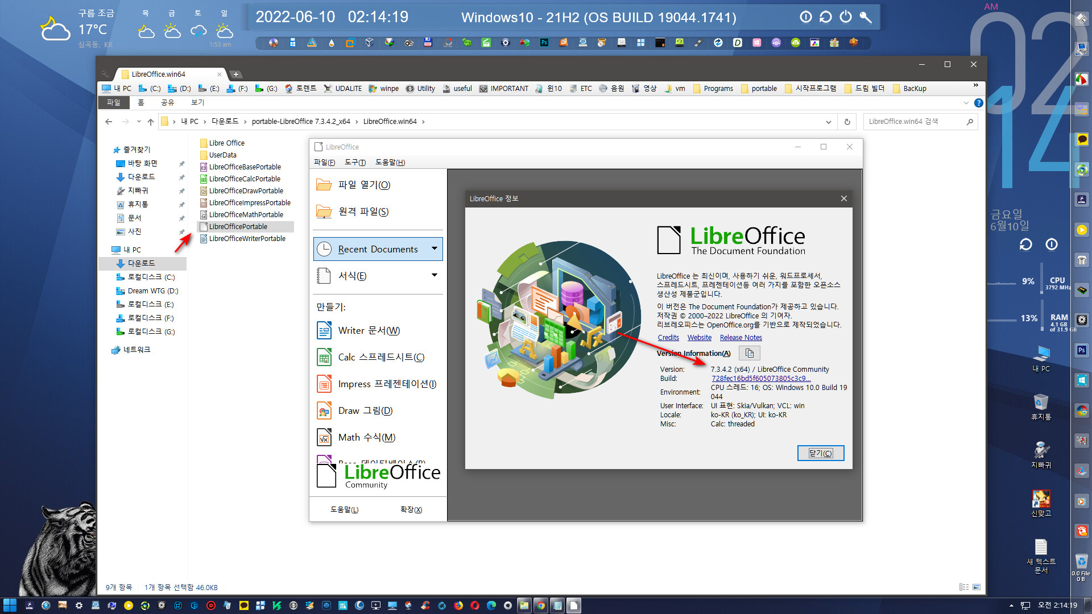Go up one folder level in Explorer
The width and height of the screenshot is (1092, 614).
click(151, 122)
